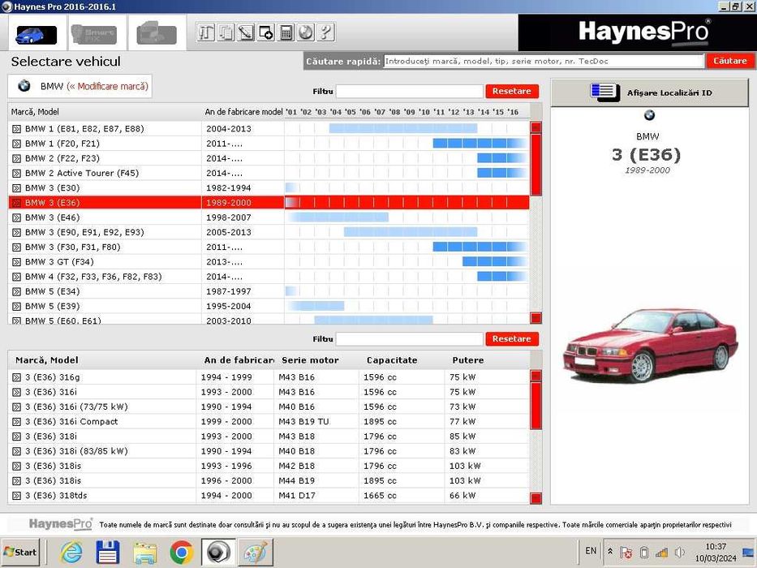This screenshot has height=568, width=757.
Task: Click the copy documents toolbar icon
Action: [x=226, y=32]
